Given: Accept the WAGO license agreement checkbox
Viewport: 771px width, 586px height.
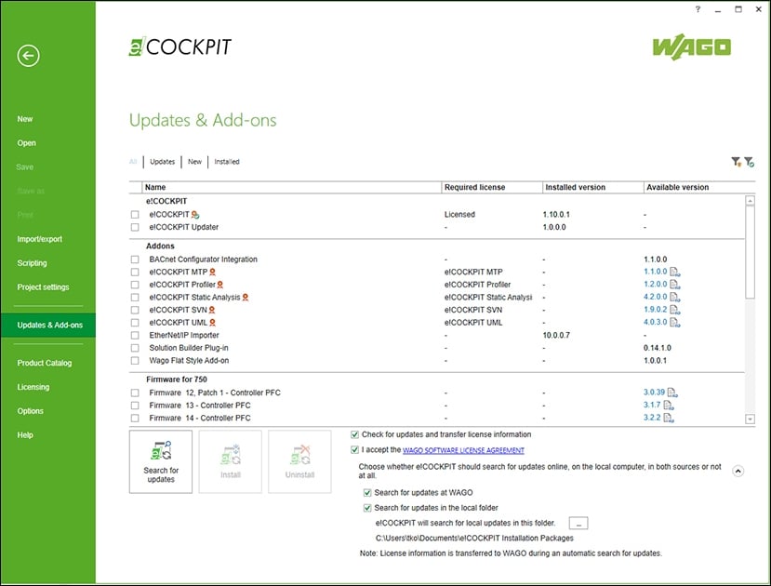Looking at the screenshot, I should tap(354, 450).
